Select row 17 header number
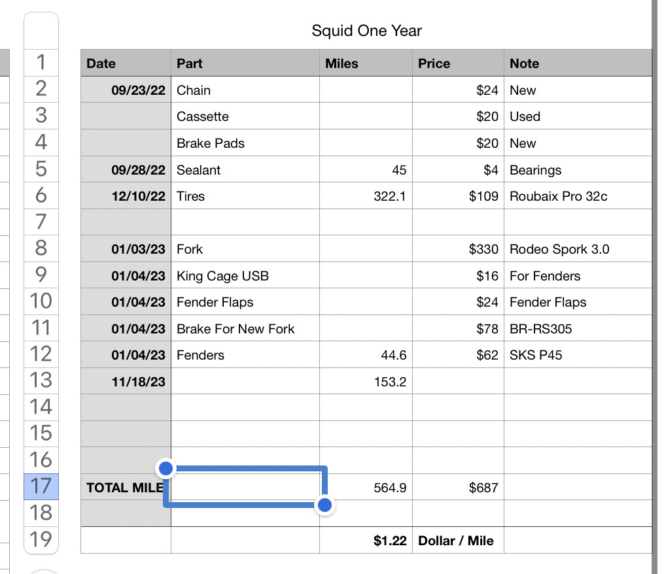Viewport: 664px width, 574px height. [41, 486]
